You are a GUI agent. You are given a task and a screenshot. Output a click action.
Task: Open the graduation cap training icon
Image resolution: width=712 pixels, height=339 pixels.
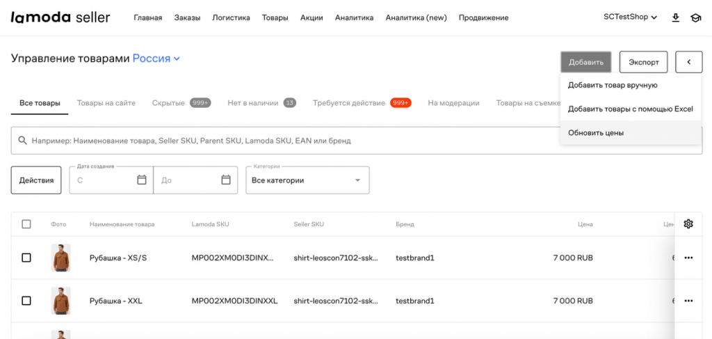click(695, 17)
